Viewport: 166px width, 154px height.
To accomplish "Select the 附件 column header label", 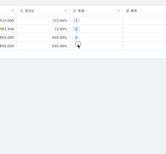I will 134,11.
